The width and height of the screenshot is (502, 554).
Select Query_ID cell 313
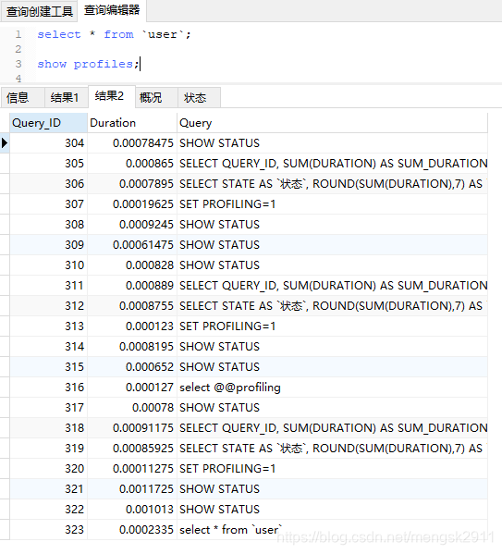click(48, 326)
